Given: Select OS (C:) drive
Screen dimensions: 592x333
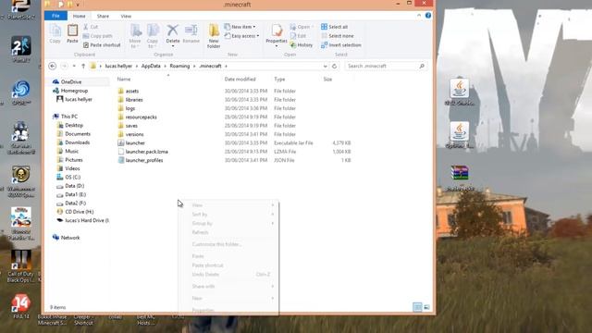Looking at the screenshot, I should pyautogui.click(x=73, y=177).
